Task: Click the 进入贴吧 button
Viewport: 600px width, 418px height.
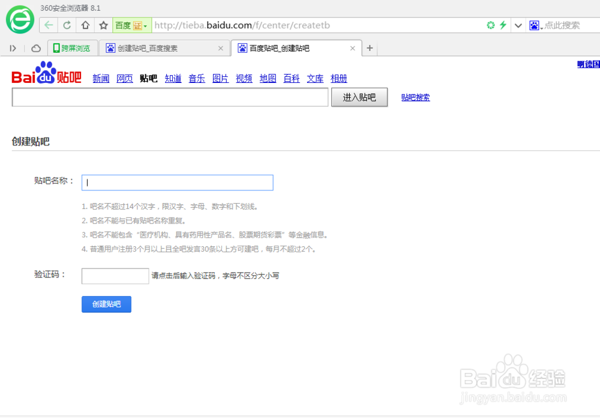Action: tap(359, 97)
